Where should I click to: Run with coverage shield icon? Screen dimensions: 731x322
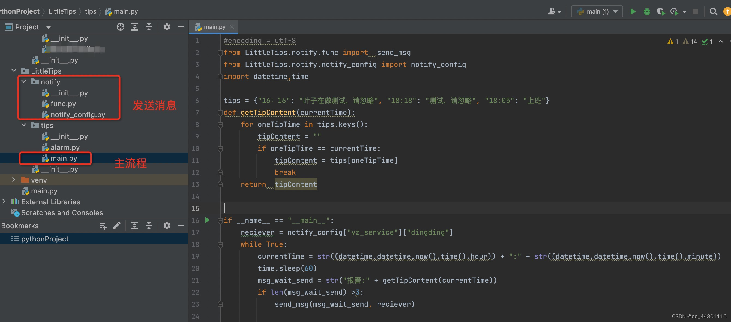661,12
